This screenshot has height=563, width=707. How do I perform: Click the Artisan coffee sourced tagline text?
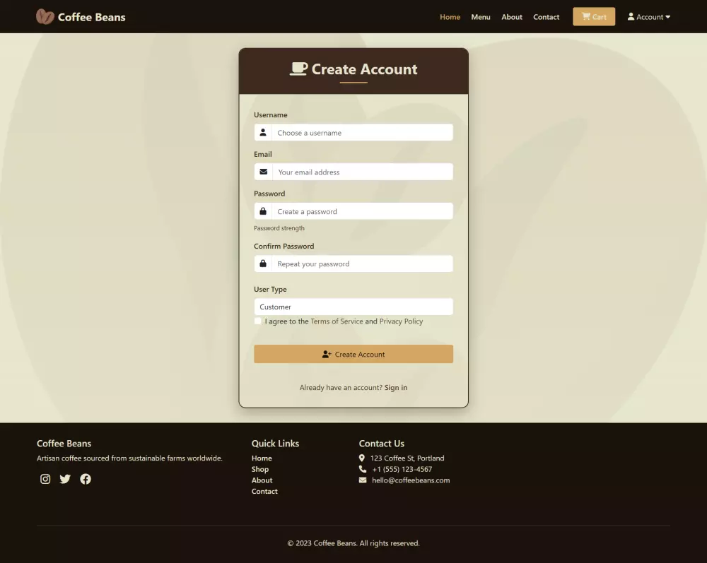129,458
